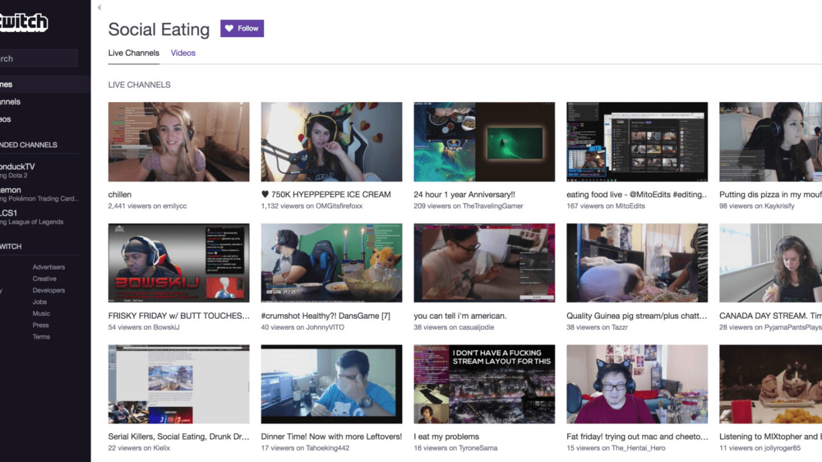Switch to the Videos tab
The height and width of the screenshot is (462, 822).
[x=183, y=53]
